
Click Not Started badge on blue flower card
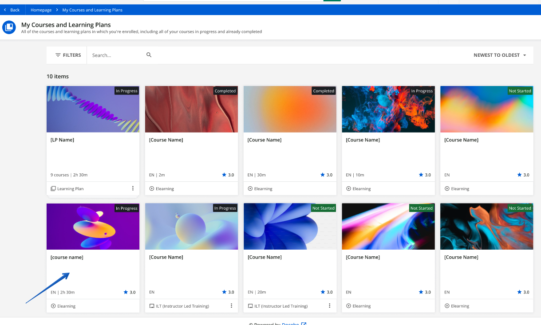[323, 208]
